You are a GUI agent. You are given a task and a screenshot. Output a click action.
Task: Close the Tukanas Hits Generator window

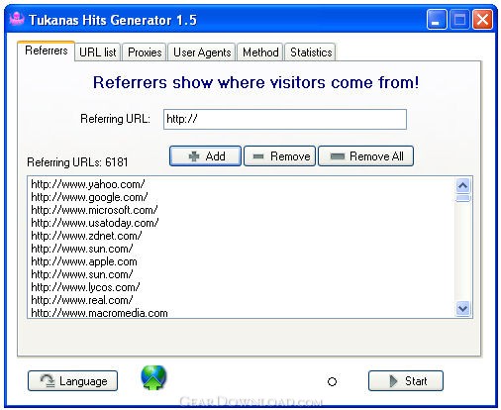(x=483, y=20)
